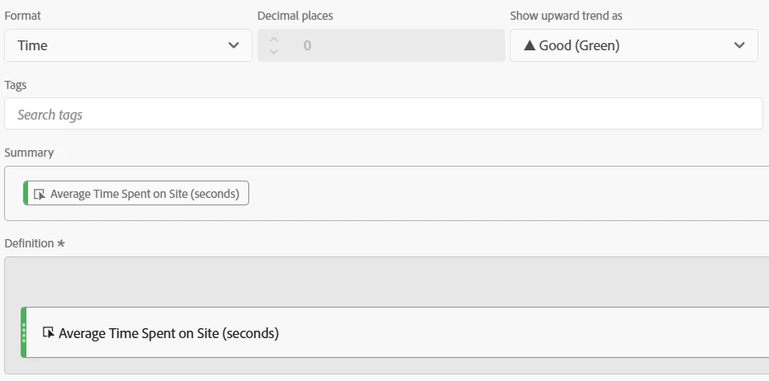Click the metric icon in the Definition row

(x=48, y=332)
